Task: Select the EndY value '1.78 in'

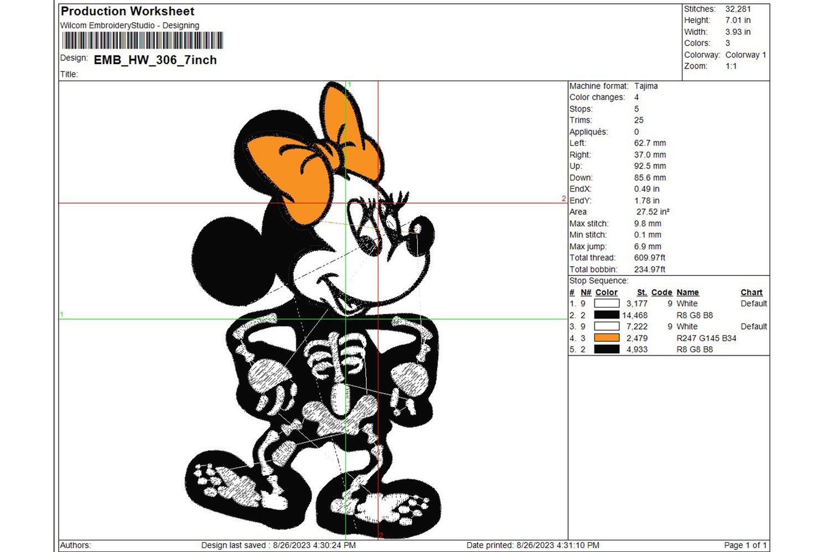Action: point(647,201)
